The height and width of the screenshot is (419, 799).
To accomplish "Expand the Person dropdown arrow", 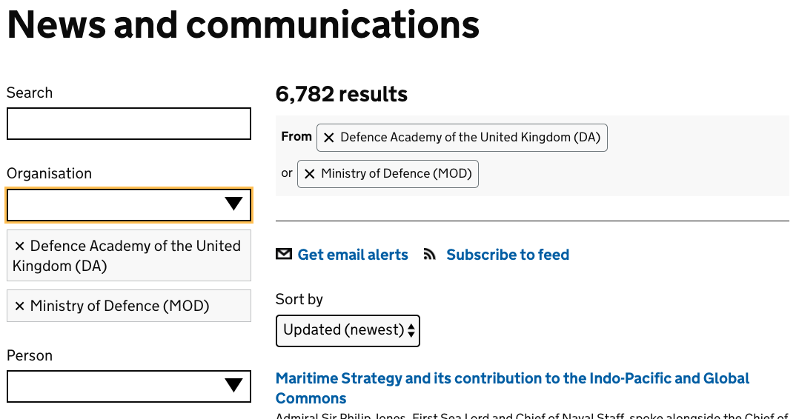I will coord(233,386).
